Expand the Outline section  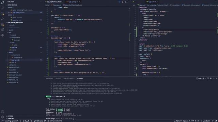(11, 116)
